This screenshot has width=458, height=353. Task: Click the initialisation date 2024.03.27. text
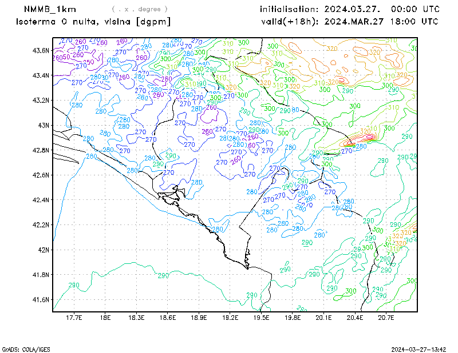pyautogui.click(x=352, y=9)
